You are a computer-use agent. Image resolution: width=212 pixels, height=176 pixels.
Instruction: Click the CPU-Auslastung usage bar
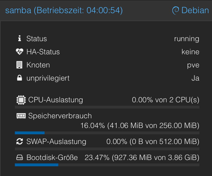107,107
